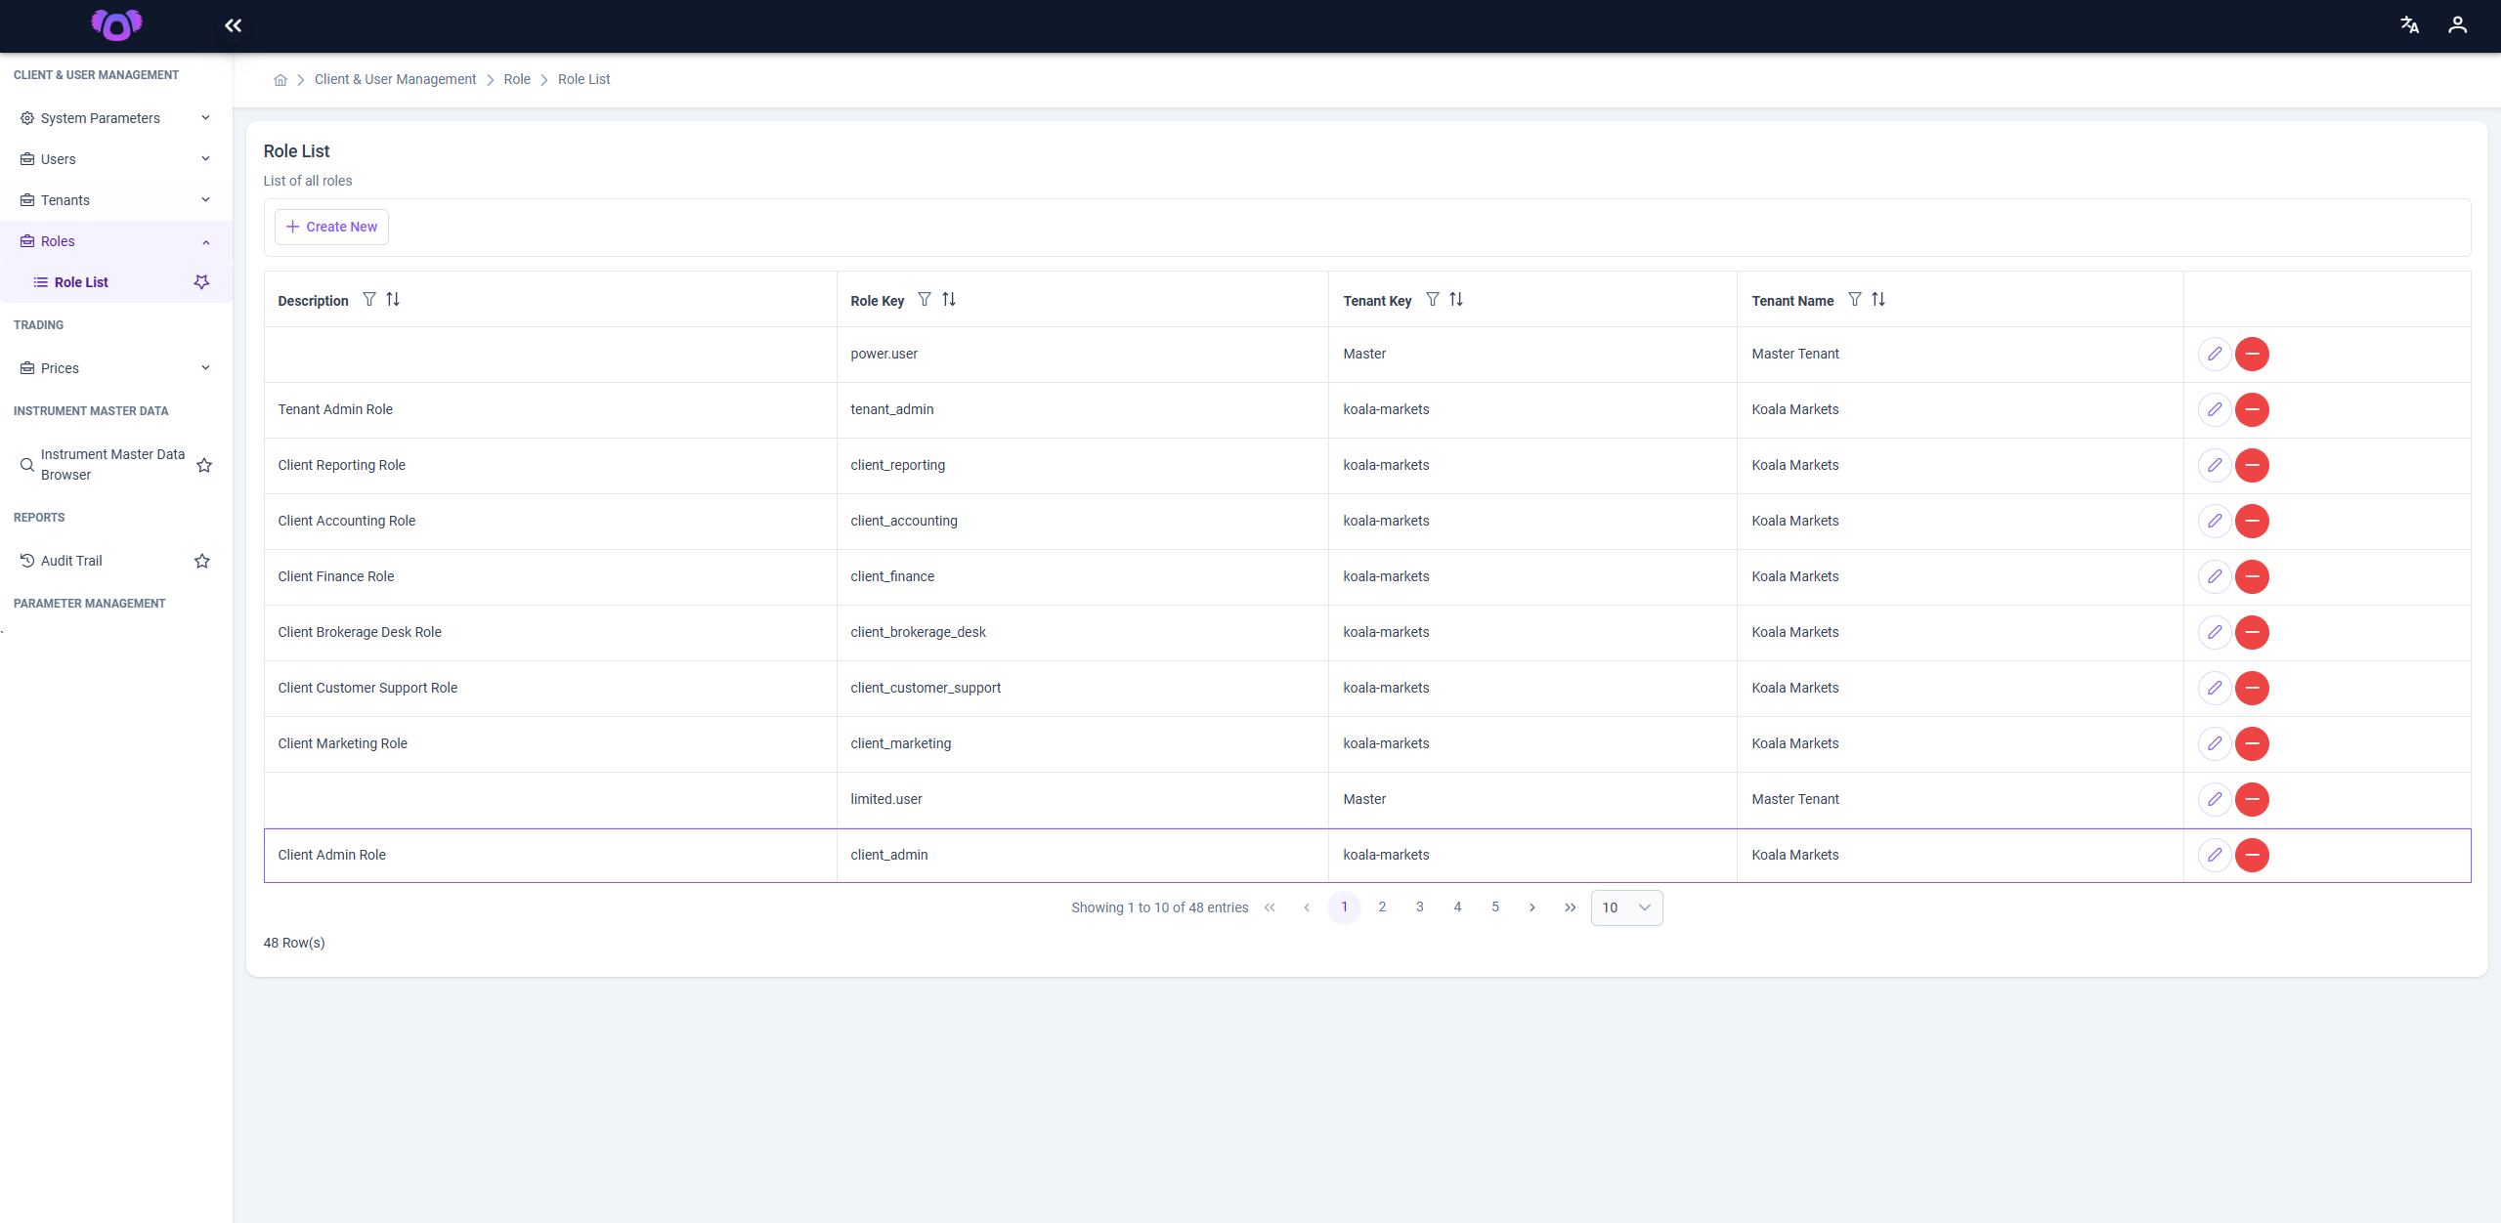Open Audit Trail report

click(71, 561)
